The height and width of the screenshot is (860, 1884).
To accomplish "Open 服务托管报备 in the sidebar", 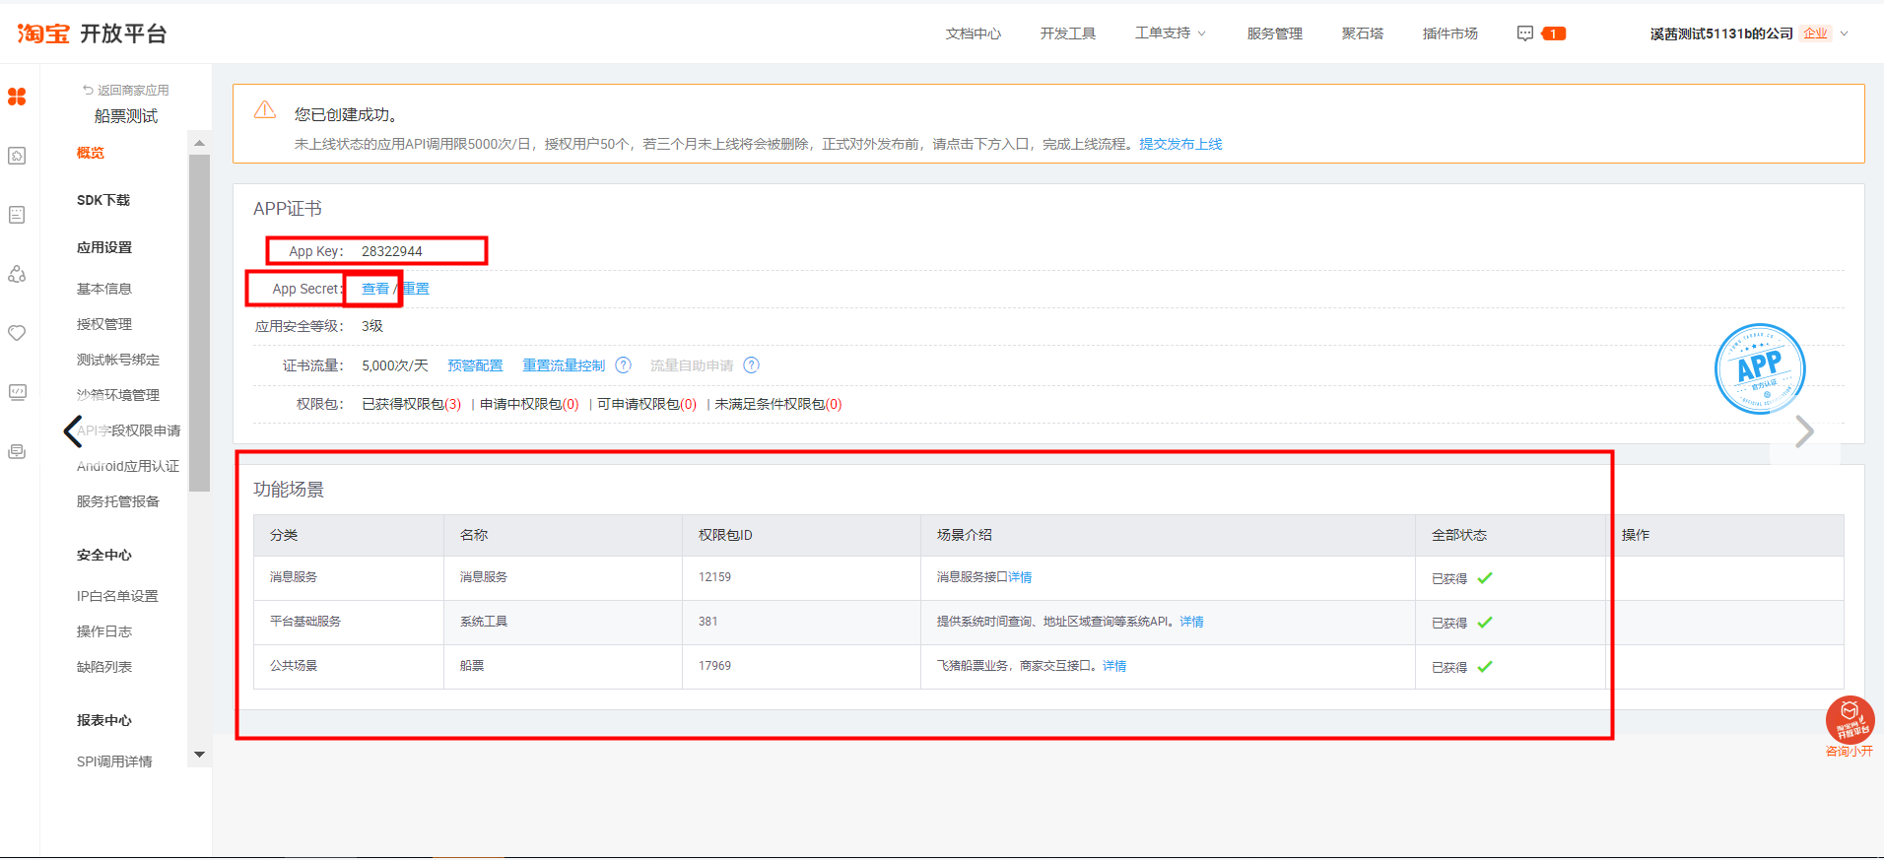I will [118, 501].
